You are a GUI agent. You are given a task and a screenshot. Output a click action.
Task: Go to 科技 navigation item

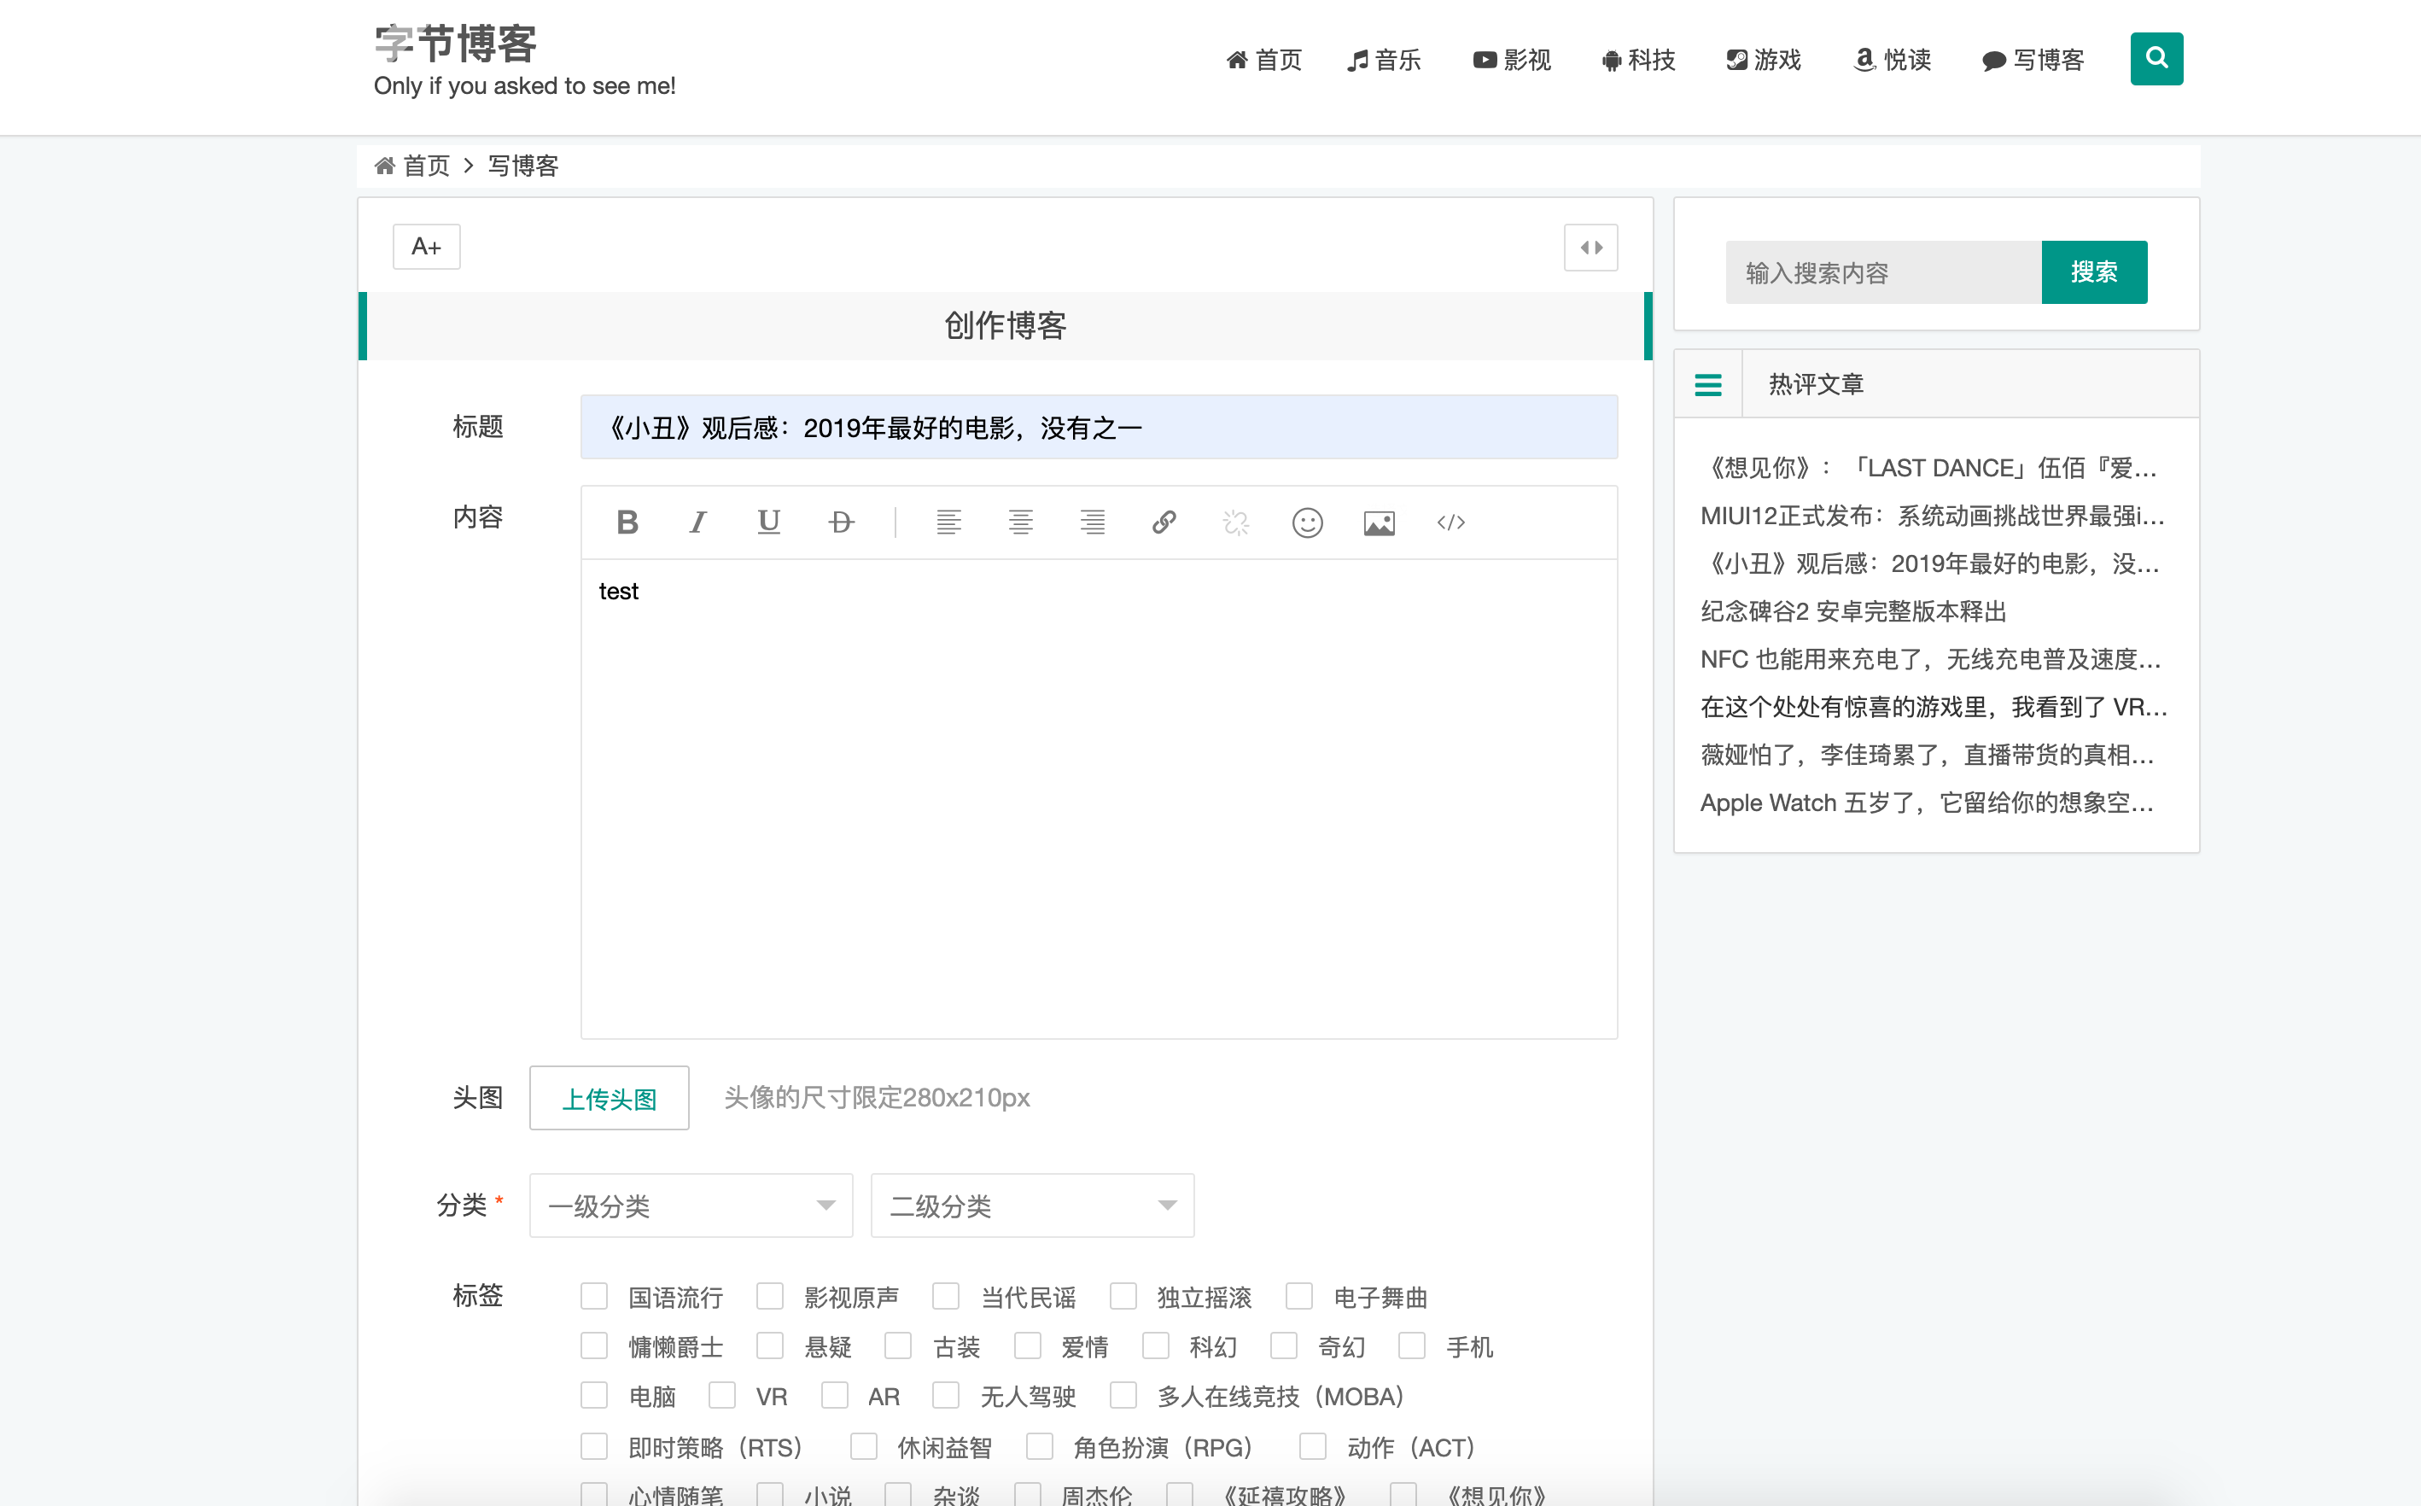coord(1638,60)
